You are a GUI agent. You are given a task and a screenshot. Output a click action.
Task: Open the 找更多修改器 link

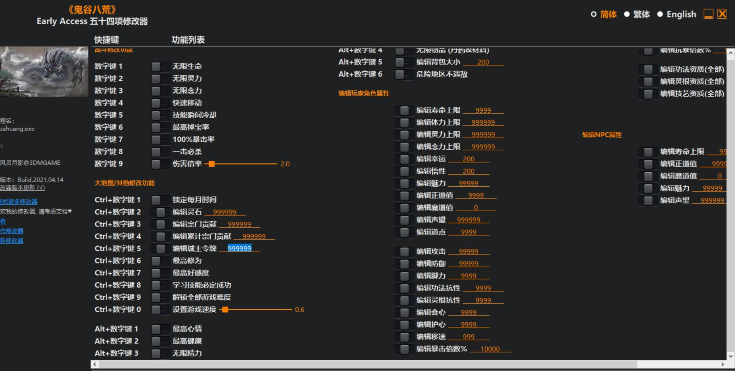19,201
